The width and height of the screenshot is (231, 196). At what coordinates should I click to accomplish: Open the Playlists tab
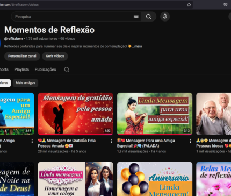(21, 69)
